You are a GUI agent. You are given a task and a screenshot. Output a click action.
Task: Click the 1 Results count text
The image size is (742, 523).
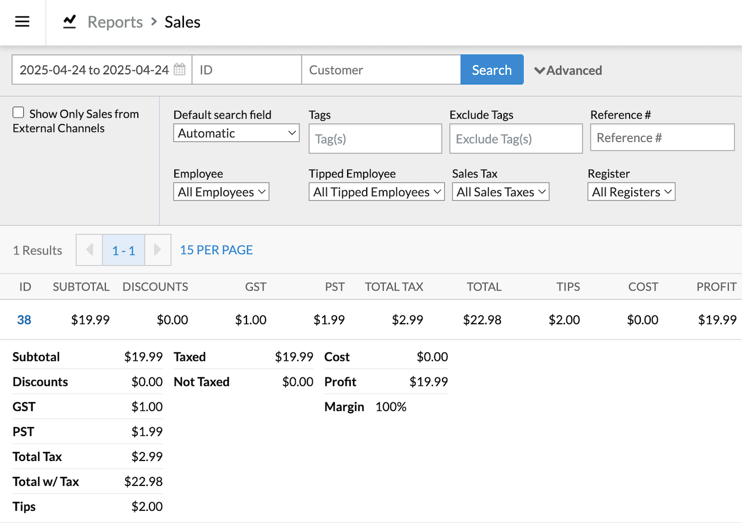[38, 250]
